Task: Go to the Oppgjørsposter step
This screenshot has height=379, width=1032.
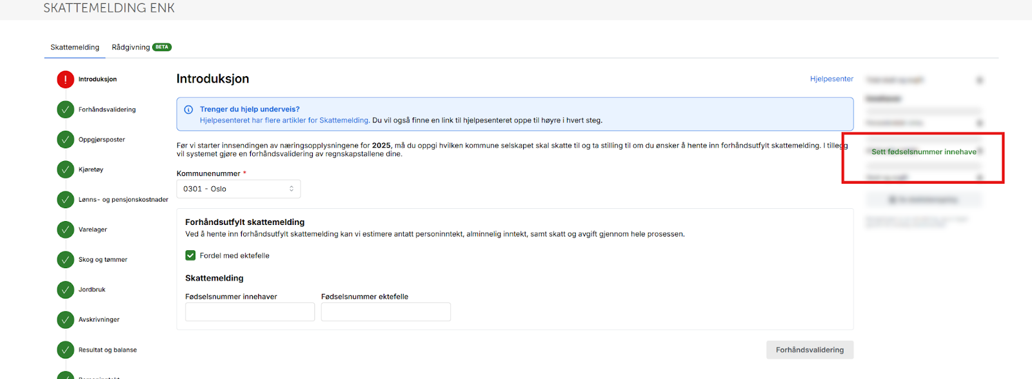Action: 102,139
